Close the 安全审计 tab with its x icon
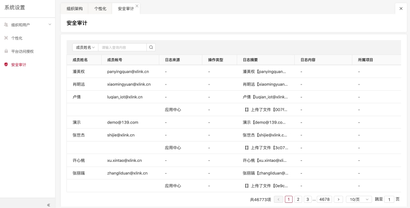410x208 pixels. coord(137,6)
